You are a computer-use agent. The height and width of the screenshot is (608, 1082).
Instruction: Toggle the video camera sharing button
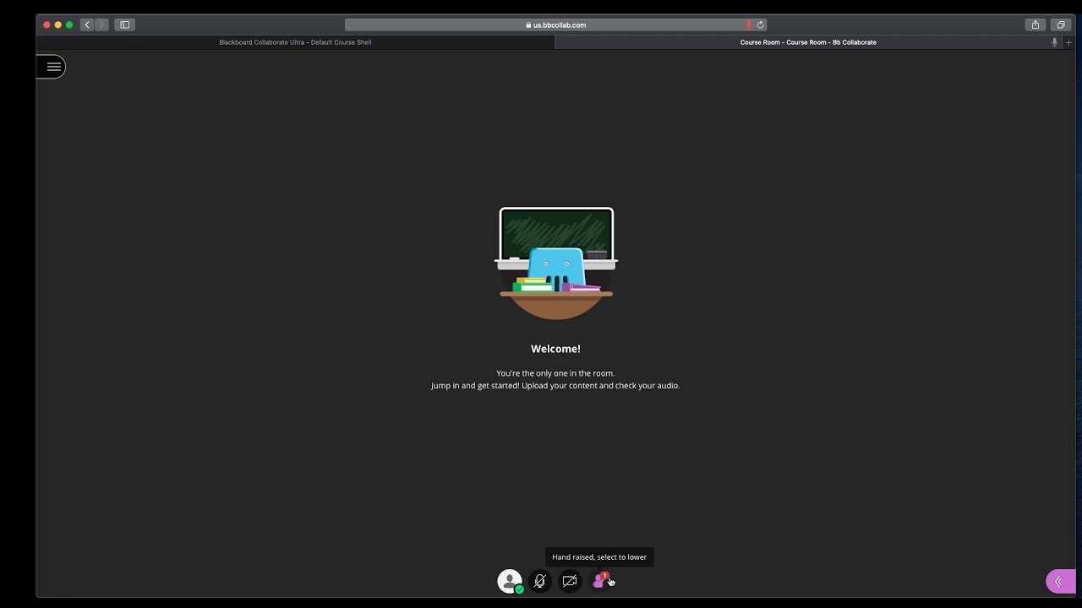coord(570,581)
